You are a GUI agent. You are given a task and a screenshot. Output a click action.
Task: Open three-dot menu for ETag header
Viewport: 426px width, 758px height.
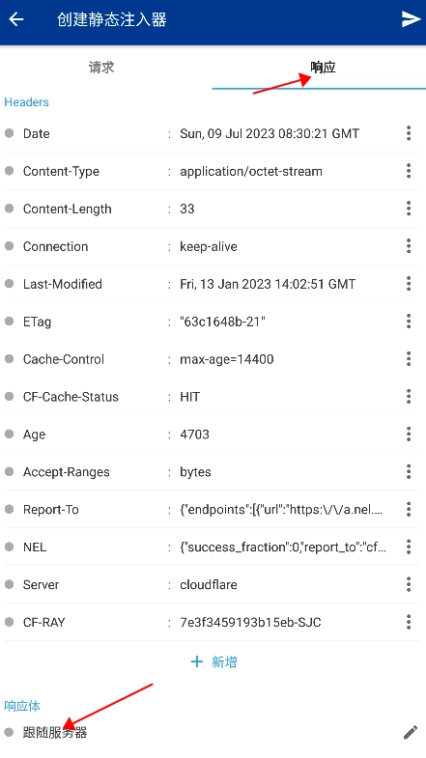point(409,322)
